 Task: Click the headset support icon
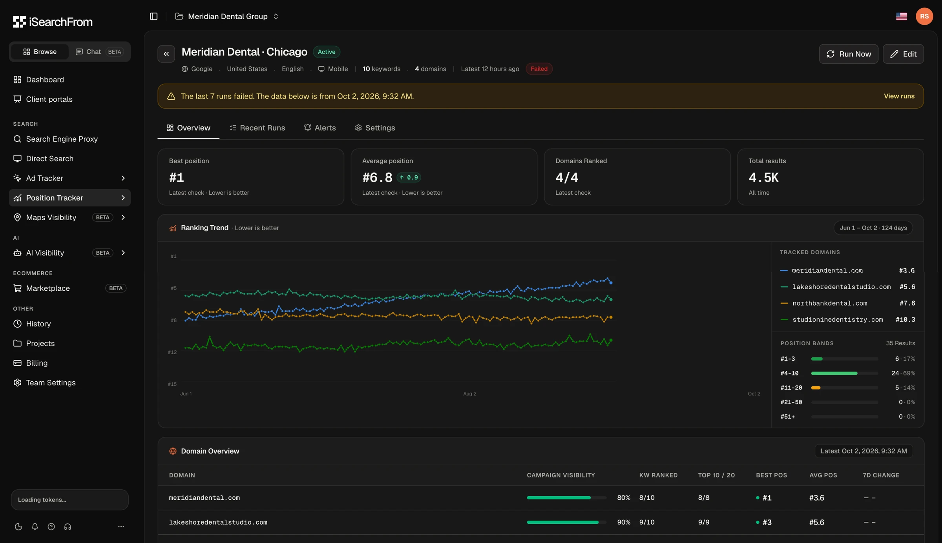tap(68, 527)
